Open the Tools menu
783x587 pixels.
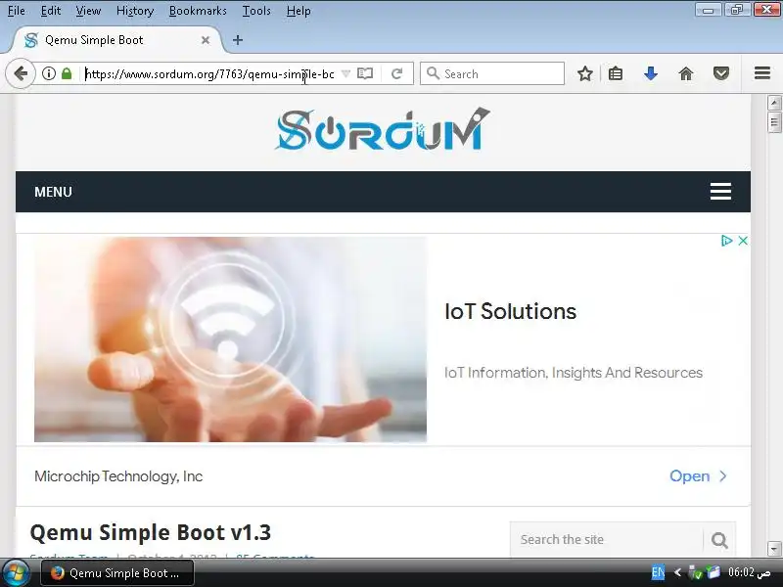point(256,11)
